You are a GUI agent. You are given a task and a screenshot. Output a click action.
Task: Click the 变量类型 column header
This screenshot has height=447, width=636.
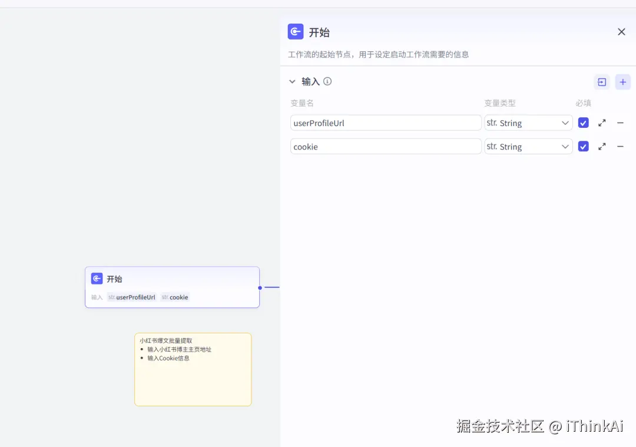tap(500, 103)
